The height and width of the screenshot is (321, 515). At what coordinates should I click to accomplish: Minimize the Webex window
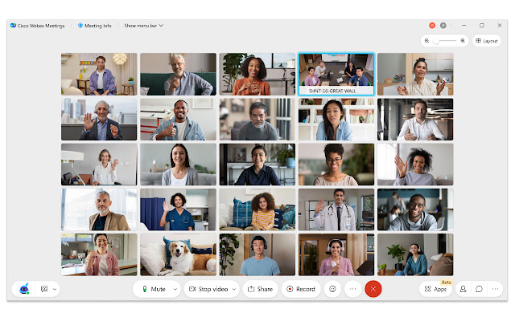[x=463, y=25]
